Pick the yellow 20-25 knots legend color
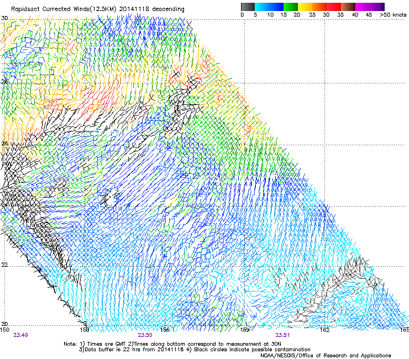 (x=305, y=7)
